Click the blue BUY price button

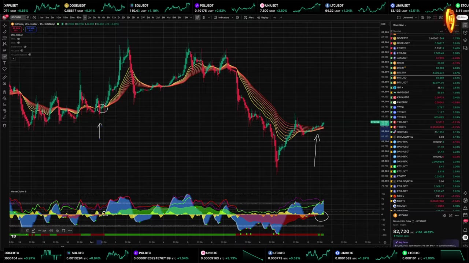30,29
